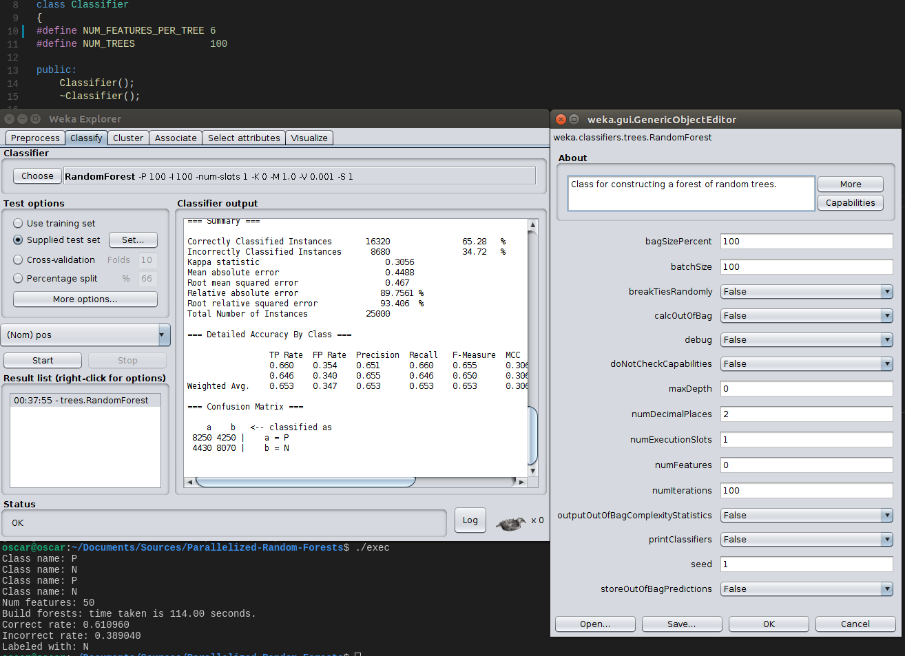Screen dimensions: 905x656
Task: Open More options... for test settings
Action: 85,299
